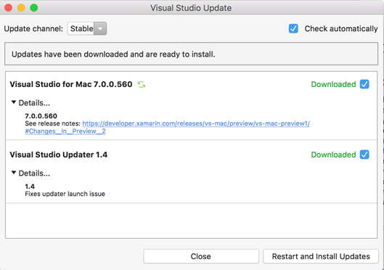
Task: Open the Stable update channel dropdown
Action: pos(87,28)
